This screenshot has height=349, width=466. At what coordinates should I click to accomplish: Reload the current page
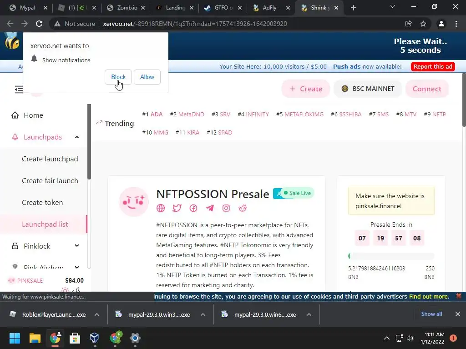click(39, 24)
